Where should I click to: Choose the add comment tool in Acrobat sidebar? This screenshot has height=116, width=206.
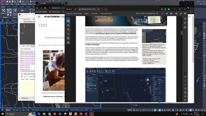click(x=68, y=25)
